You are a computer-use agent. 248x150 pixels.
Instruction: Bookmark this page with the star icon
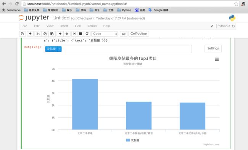tap(236, 4)
